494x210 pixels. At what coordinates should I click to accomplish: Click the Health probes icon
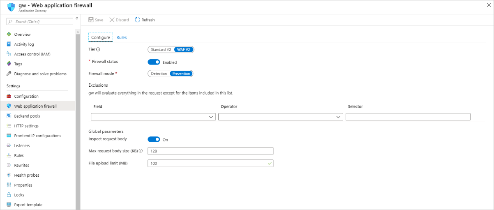click(9, 175)
